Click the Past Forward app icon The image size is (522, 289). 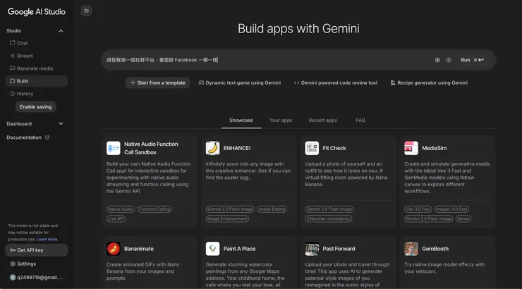312,249
